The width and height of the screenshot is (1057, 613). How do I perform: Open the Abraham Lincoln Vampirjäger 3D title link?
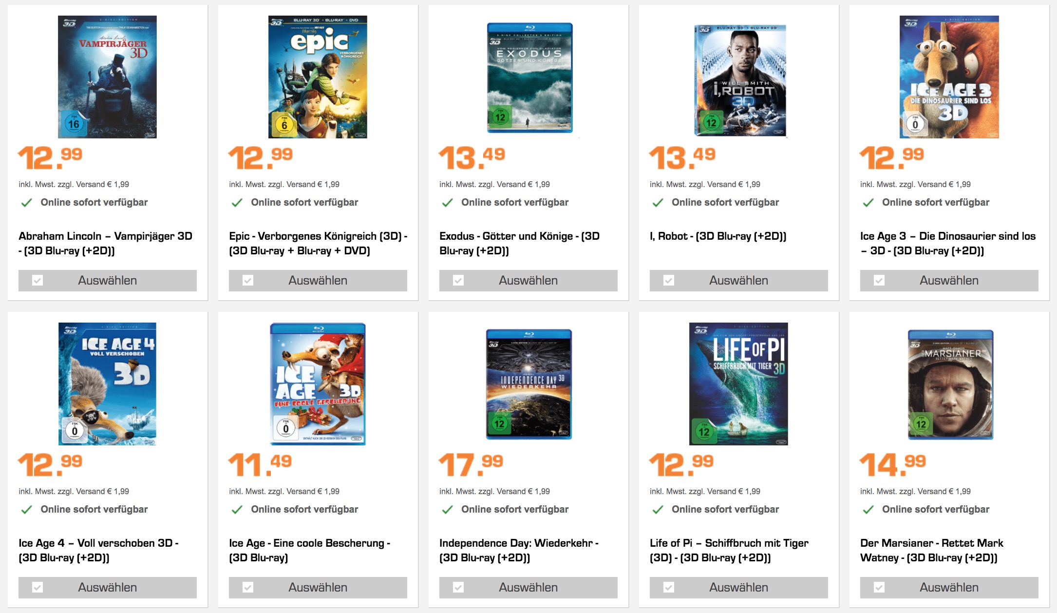click(x=105, y=243)
